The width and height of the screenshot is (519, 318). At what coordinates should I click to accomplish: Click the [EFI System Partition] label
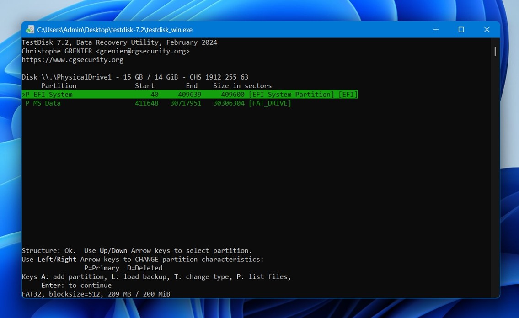tap(291, 94)
